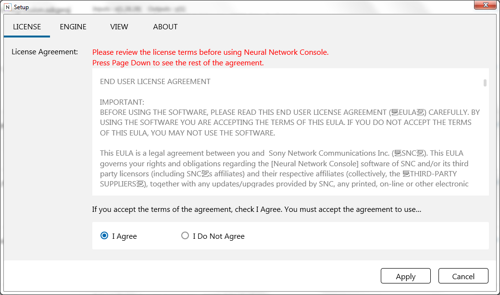Screen dimensions: 500x295
Task: Switch to the VIEW tab
Action: pos(119,27)
